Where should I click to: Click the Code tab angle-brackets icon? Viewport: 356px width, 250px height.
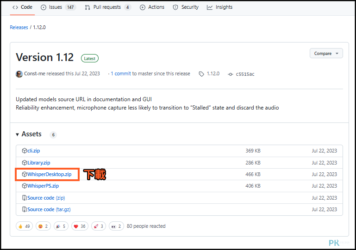click(x=15, y=7)
